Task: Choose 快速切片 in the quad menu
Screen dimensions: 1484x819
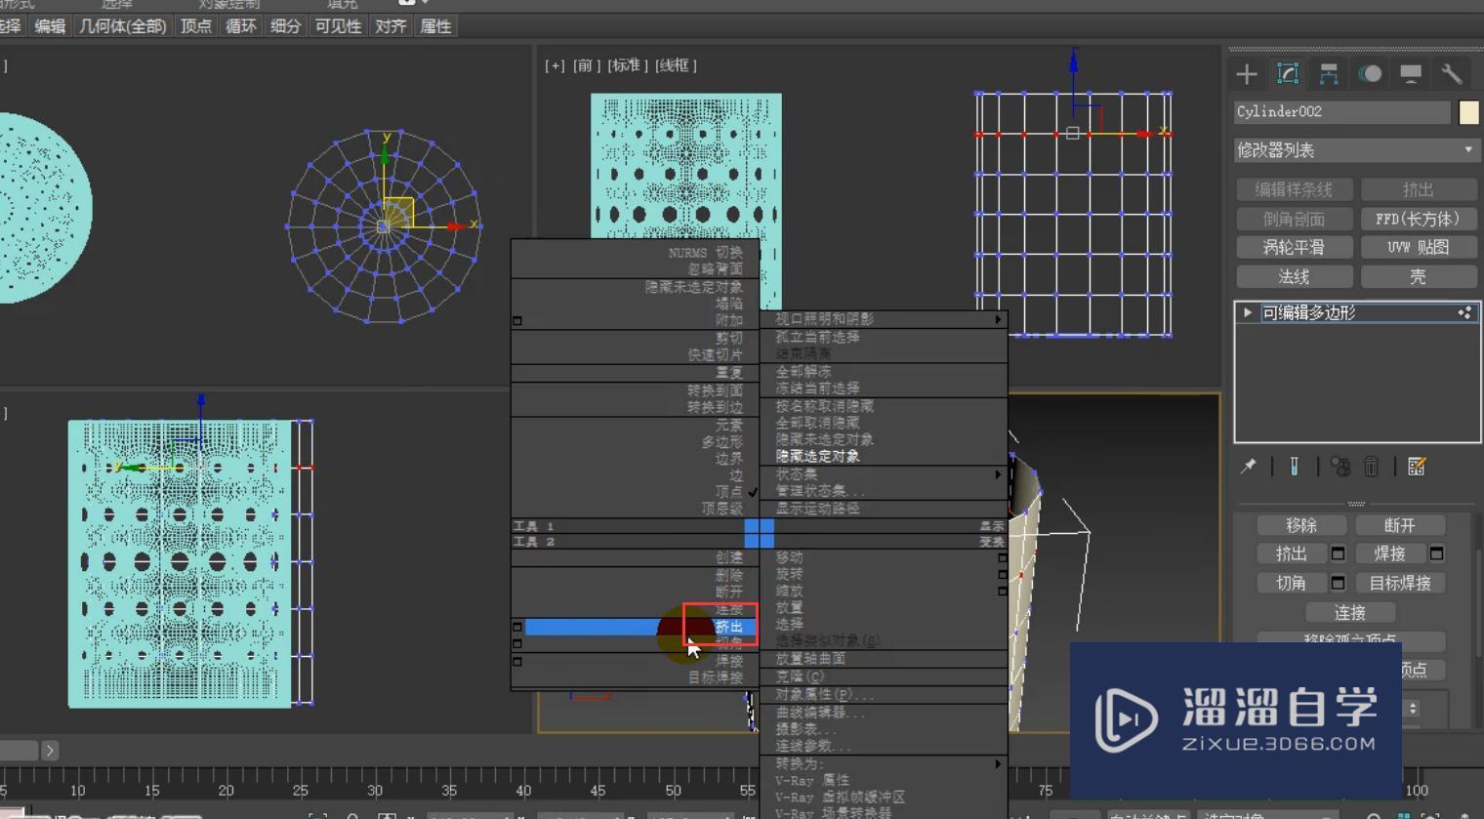Action: [x=715, y=354]
